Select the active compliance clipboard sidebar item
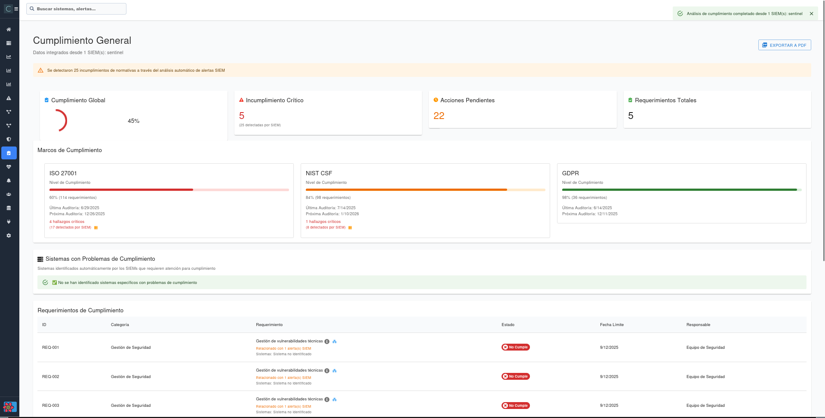Viewport: 825px width, 418px height. (x=9, y=153)
